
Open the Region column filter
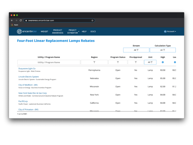94,62
